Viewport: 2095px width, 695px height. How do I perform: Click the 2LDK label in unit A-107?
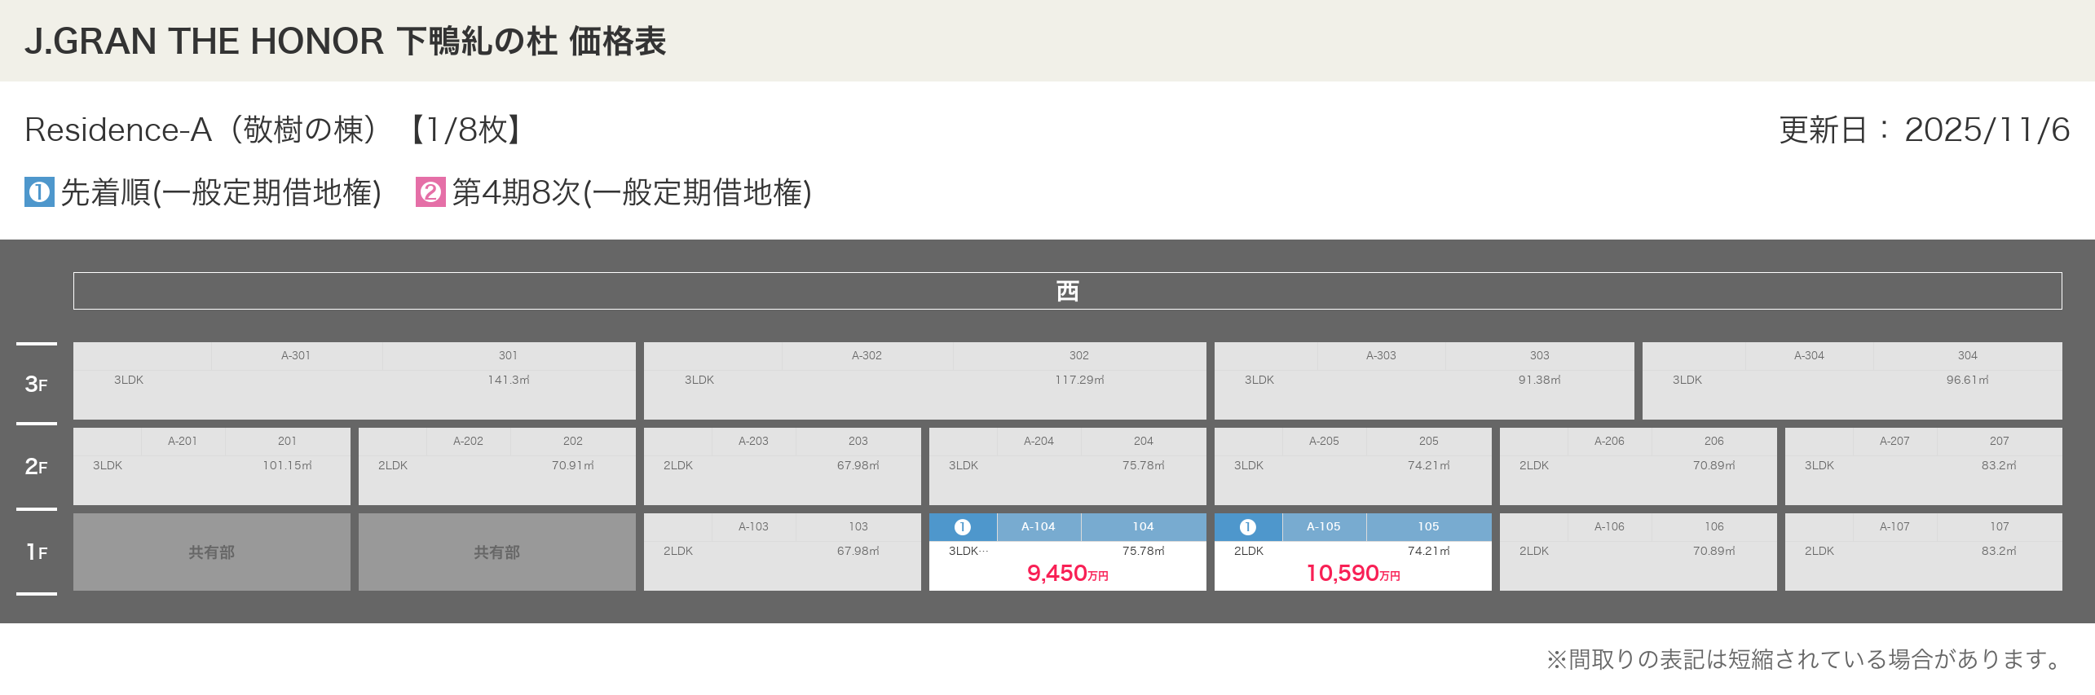(1819, 551)
